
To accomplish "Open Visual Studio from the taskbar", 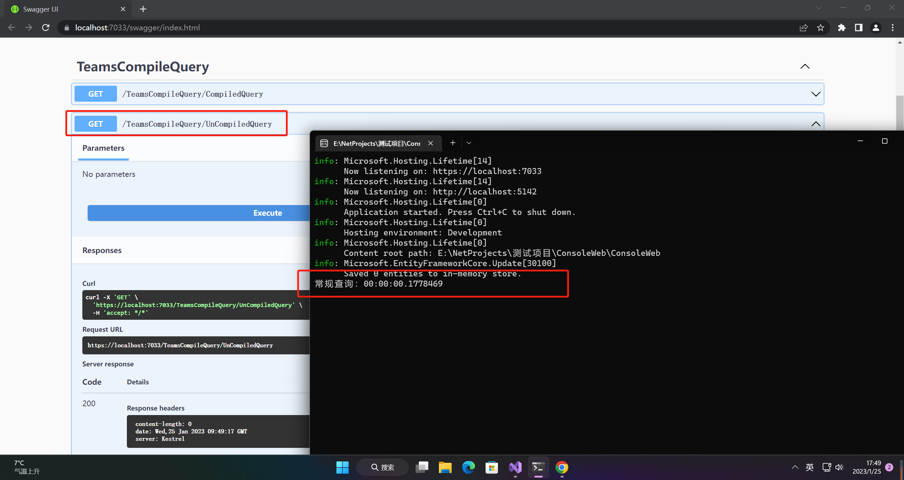I will click(x=515, y=467).
